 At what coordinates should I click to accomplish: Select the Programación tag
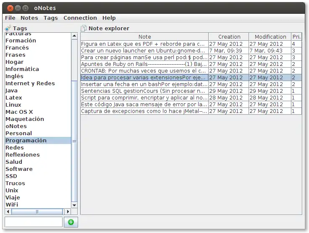click(38, 140)
